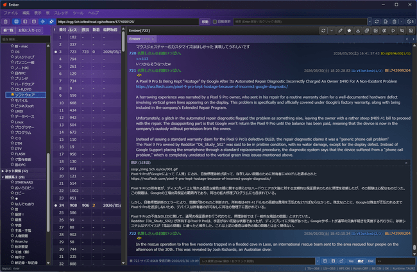Viewport: 417px width, 272px height.
Task: Click the pencil write-post icon
Action: 340,31
